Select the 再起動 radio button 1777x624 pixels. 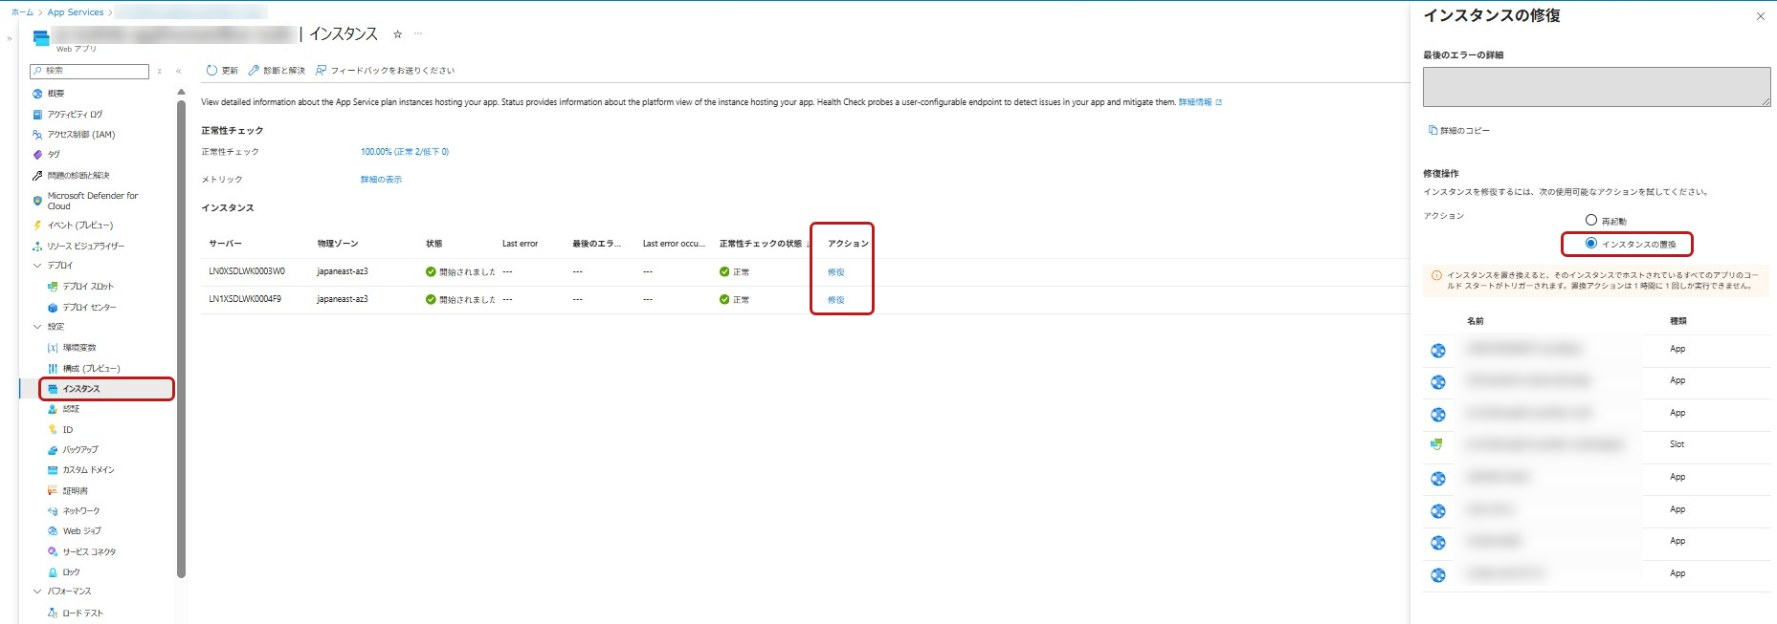(1591, 221)
